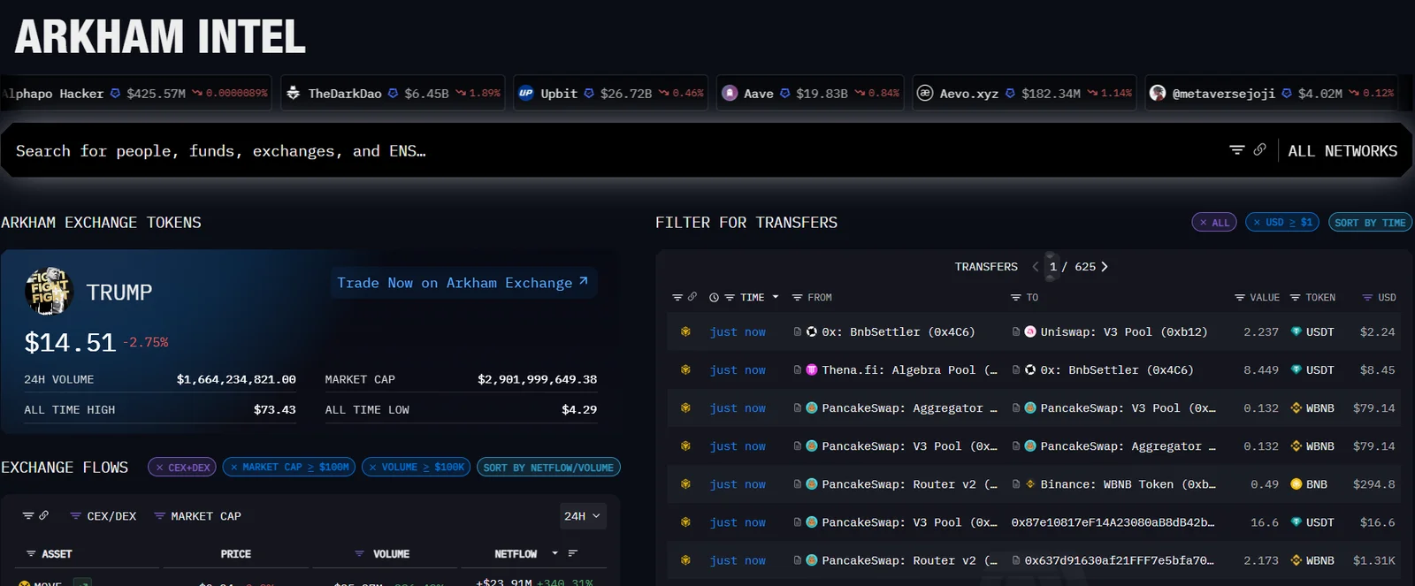Click the Exchange Flows link icon
1415x586 pixels.
coord(43,514)
